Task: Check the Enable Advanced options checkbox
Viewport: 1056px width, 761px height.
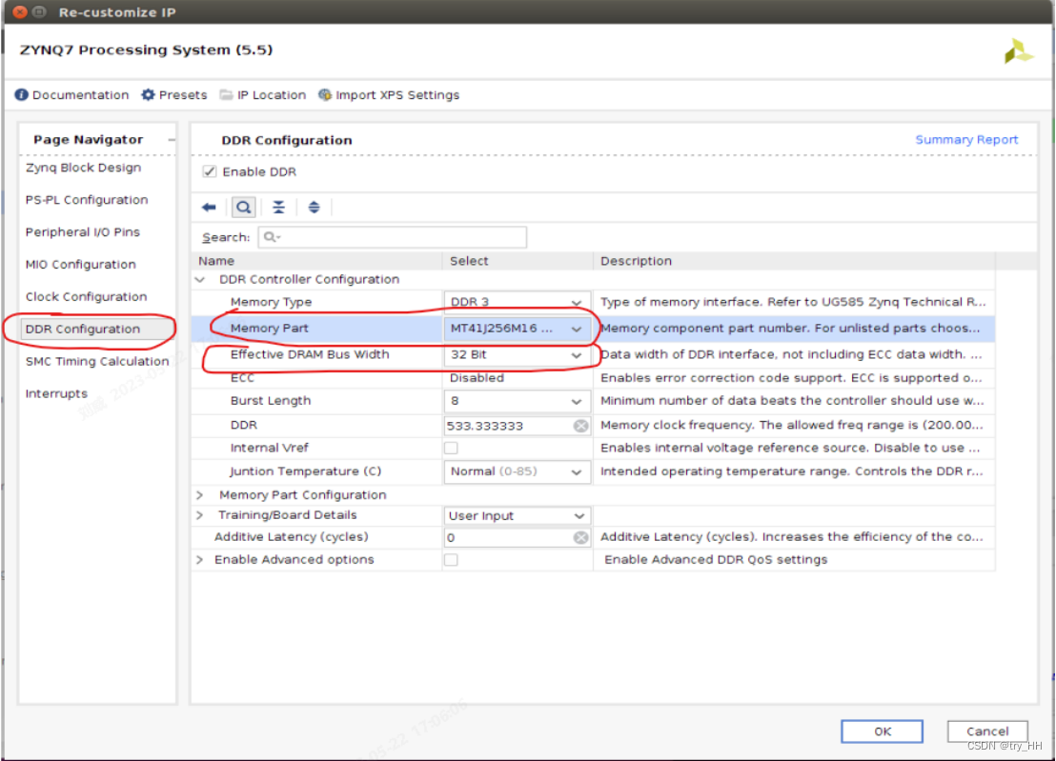Action: click(451, 560)
